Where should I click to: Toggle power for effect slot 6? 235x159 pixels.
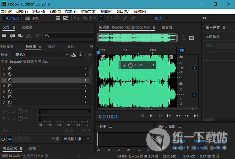click(x=9, y=97)
